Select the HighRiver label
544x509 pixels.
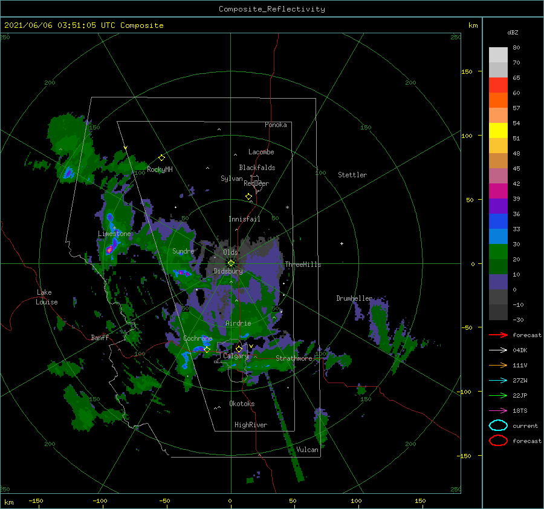tap(251, 425)
